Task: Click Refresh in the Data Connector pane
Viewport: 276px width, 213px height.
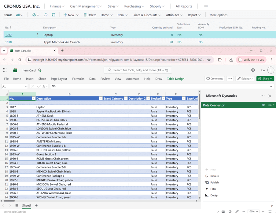Action: point(214,176)
